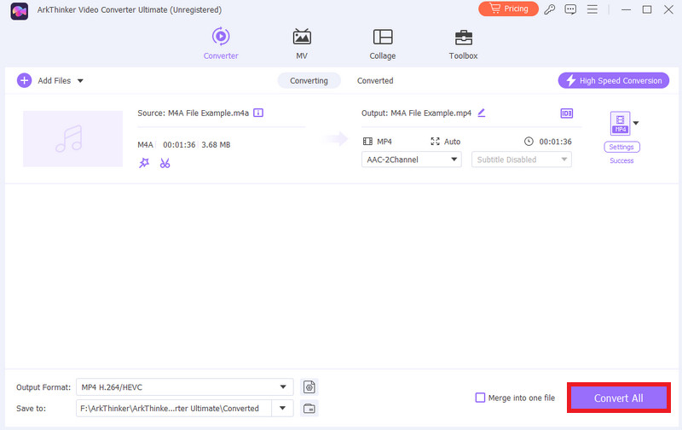Screen dimensions: 682x430
Task: Click the Convert All button
Action: (x=619, y=398)
